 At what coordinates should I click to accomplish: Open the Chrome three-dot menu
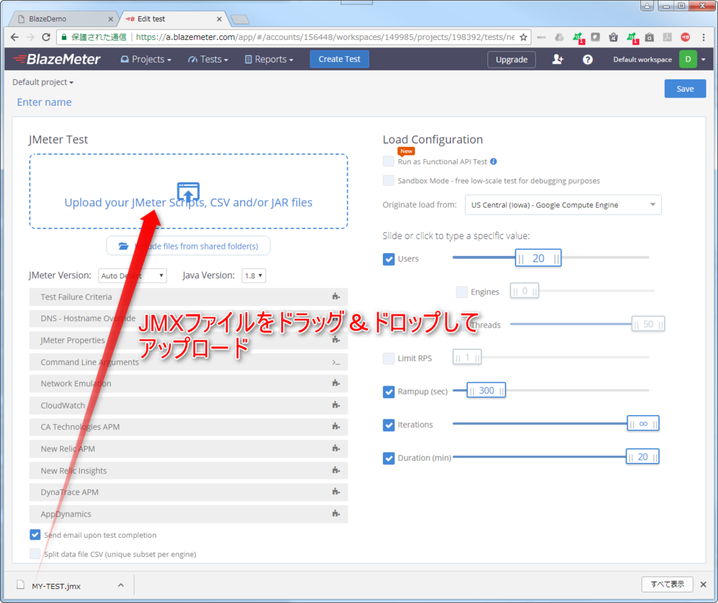(x=704, y=37)
